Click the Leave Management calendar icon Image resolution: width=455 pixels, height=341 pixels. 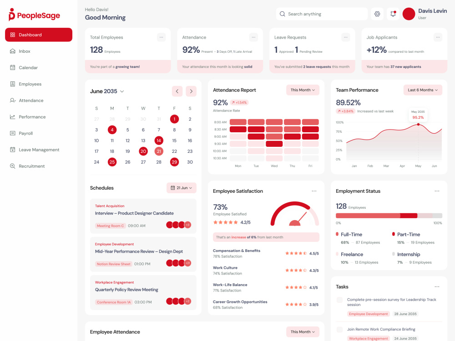point(12,150)
